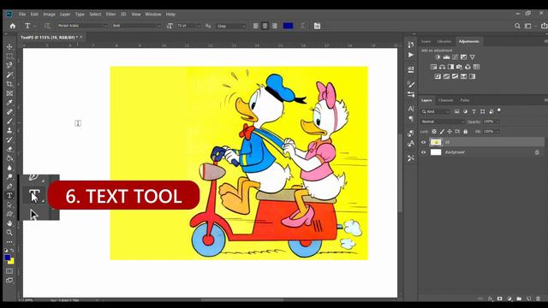Hide the Background layer eye icon
The height and width of the screenshot is (308, 548).
[x=424, y=152]
